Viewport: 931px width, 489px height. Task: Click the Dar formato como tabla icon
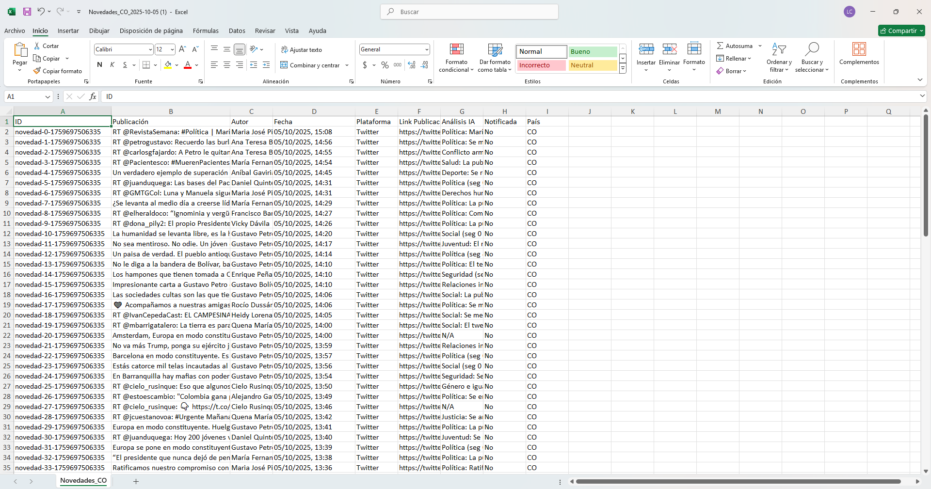(495, 49)
